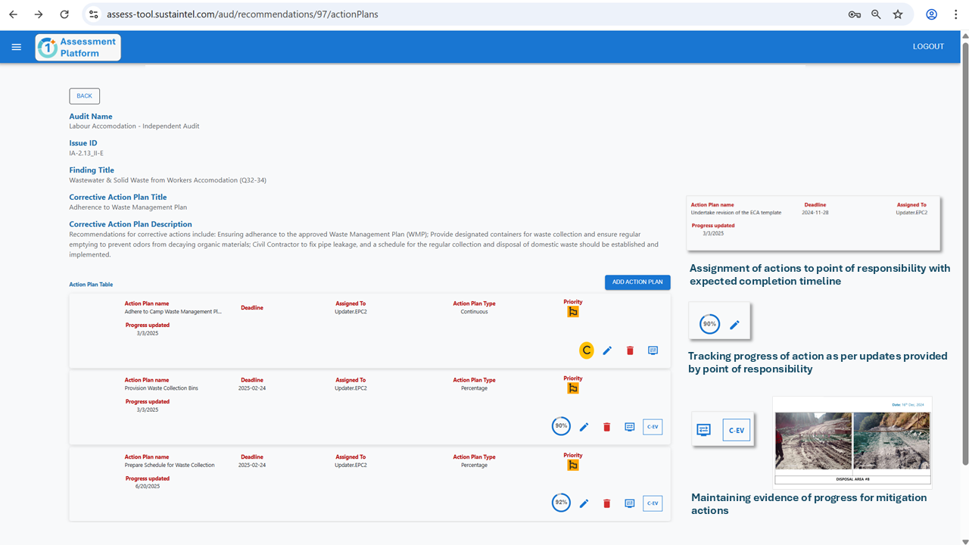Edit the Adhere to Camp Waste Management plan

click(607, 350)
